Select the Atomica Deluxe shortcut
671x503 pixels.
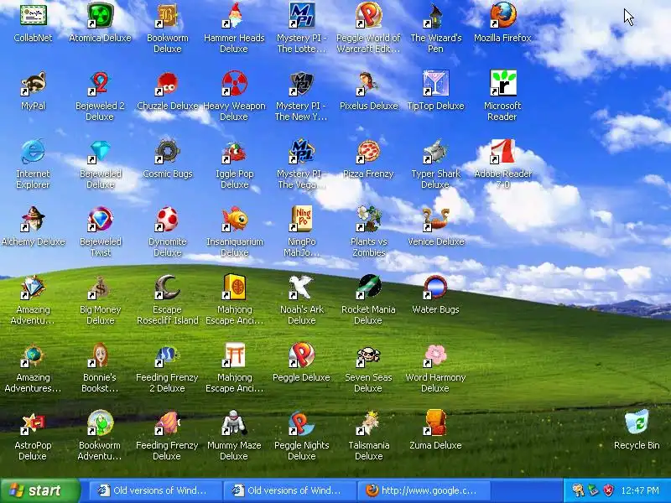coord(100,15)
